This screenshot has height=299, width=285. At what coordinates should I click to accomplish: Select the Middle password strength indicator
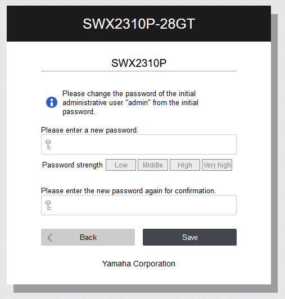(153, 165)
